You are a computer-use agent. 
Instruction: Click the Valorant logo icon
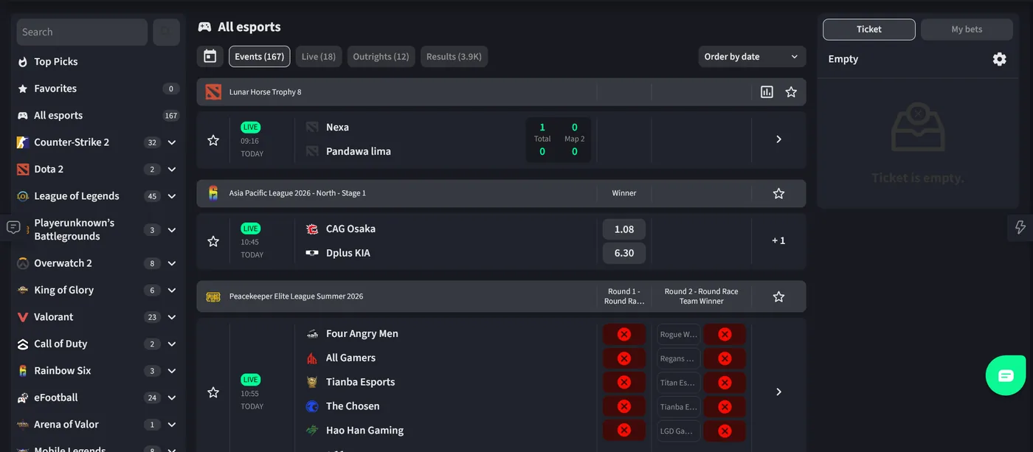(x=23, y=317)
